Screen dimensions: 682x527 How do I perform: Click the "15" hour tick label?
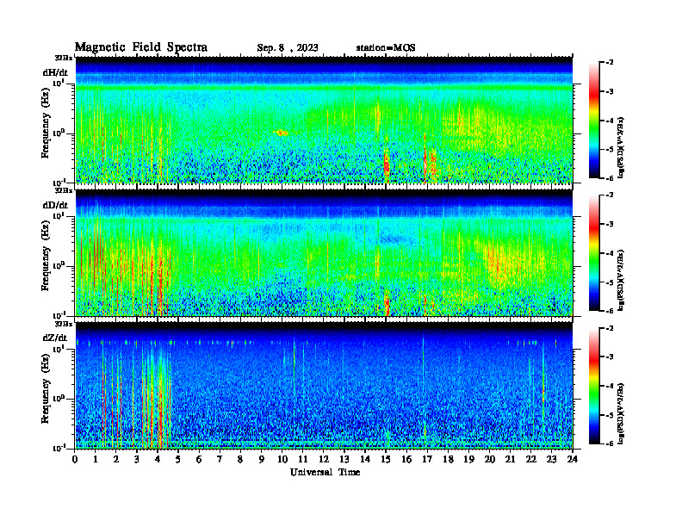click(x=386, y=459)
